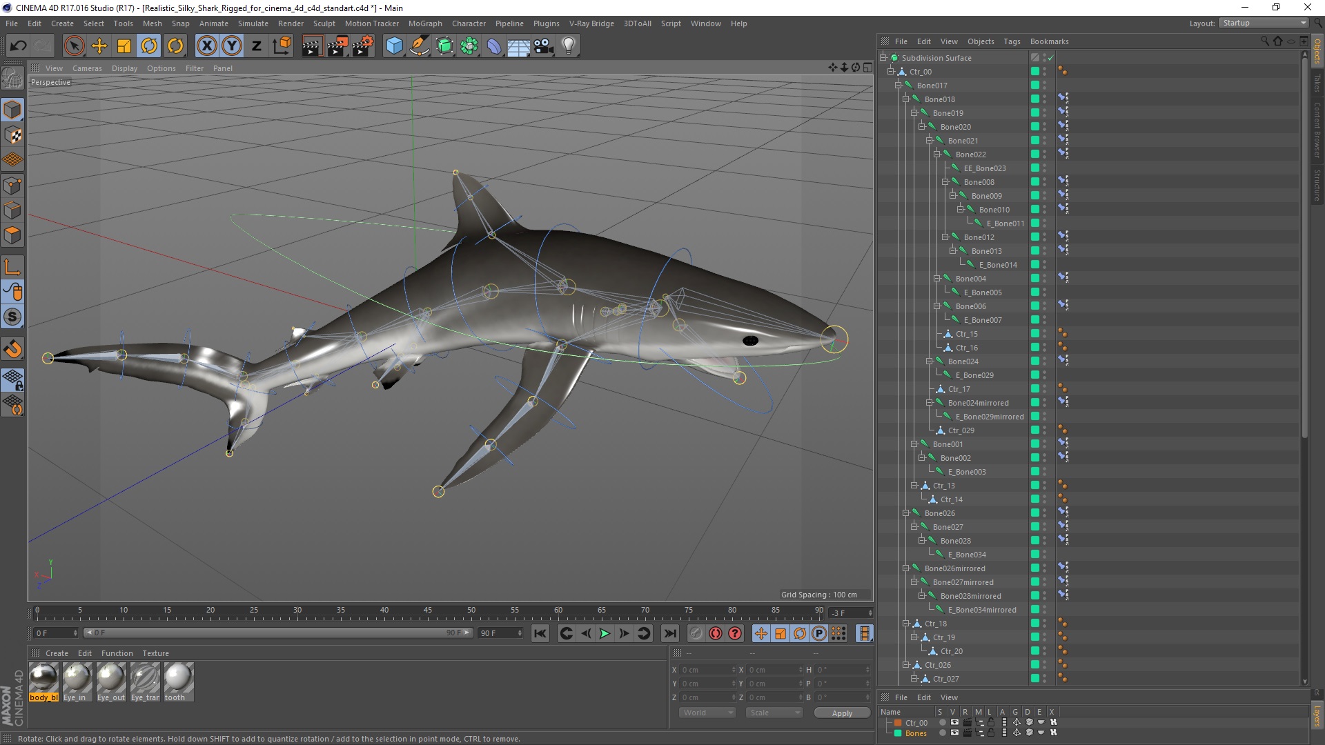1325x745 pixels.
Task: Render the active view
Action: [312, 46]
